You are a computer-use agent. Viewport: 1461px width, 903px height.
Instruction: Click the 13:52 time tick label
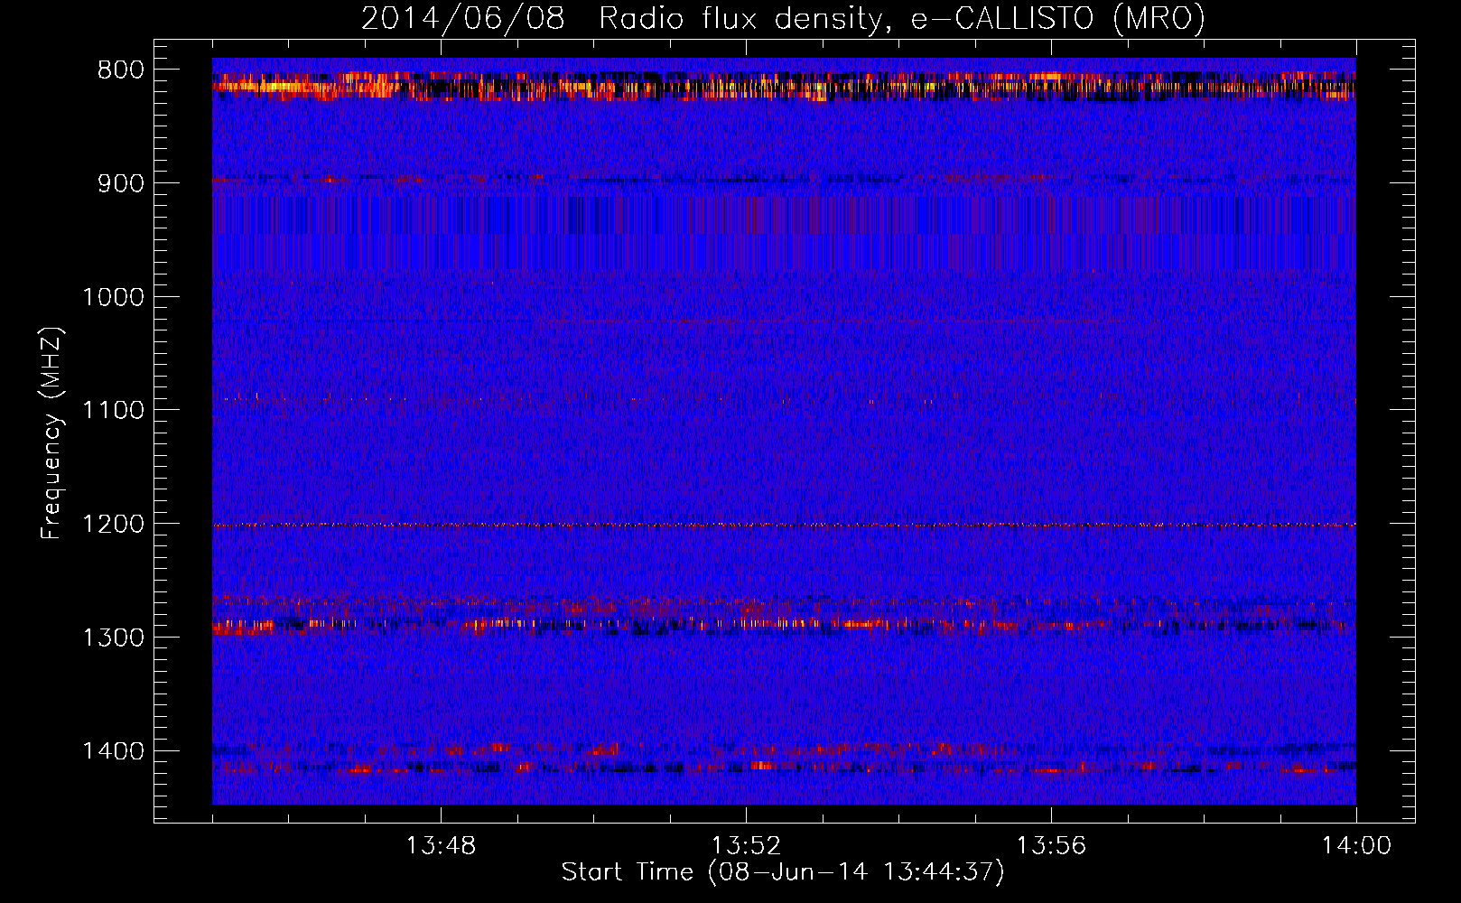coord(746,846)
